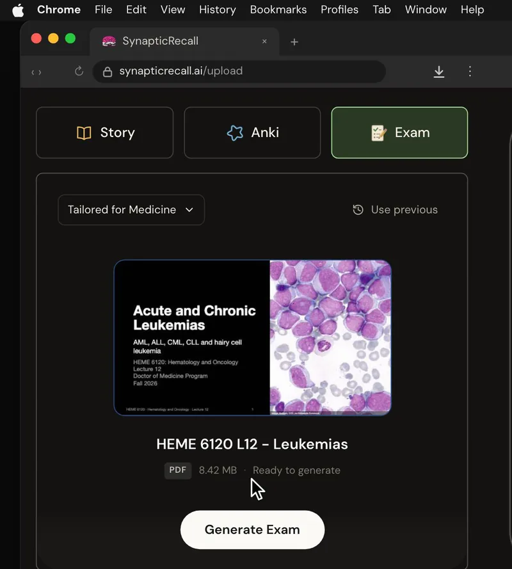Focus the synapticrecall.ai/upload address bar
The height and width of the screenshot is (569, 512).
[239, 71]
